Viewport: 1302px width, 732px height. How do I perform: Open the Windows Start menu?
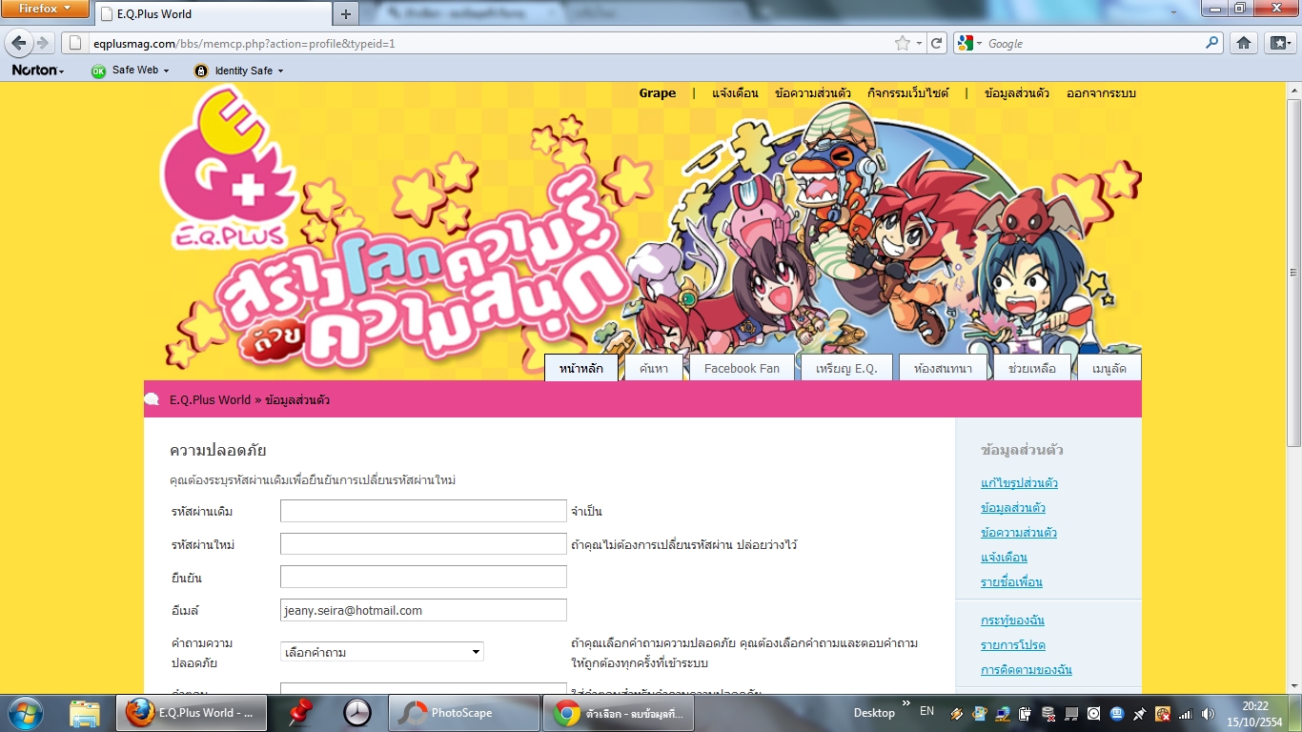(24, 712)
